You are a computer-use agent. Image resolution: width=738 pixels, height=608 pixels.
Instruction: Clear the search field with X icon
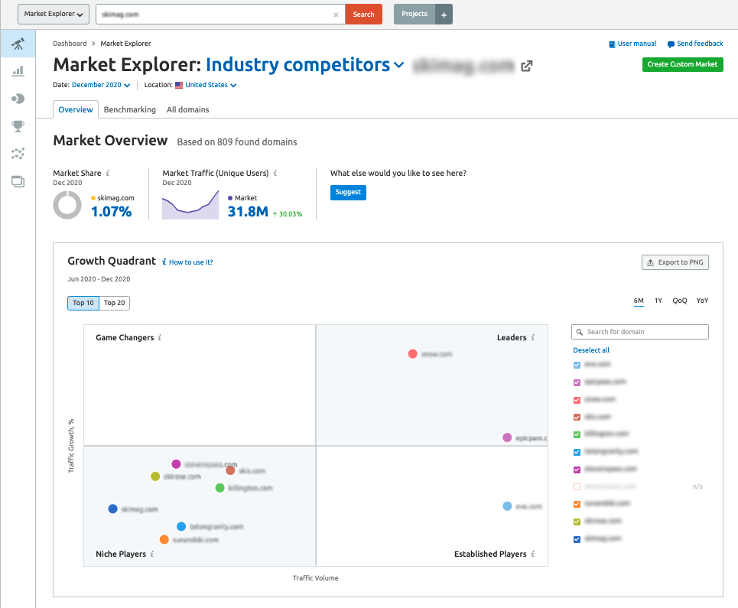coord(336,15)
